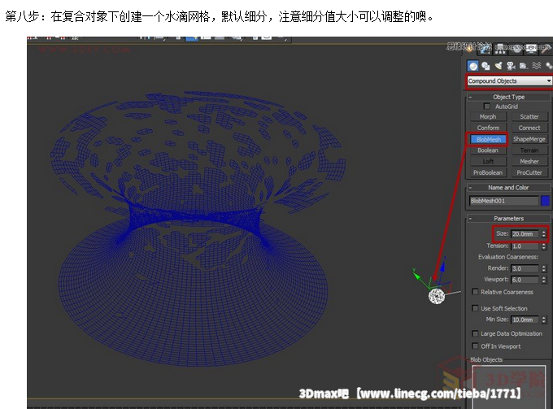This screenshot has width=553, height=409.
Task: Click the Terrain button
Action: point(529,150)
